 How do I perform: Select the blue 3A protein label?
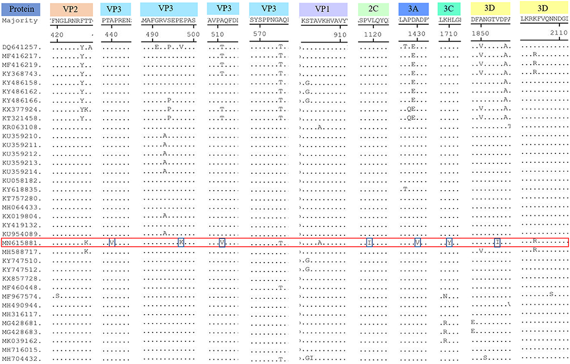[413, 9]
